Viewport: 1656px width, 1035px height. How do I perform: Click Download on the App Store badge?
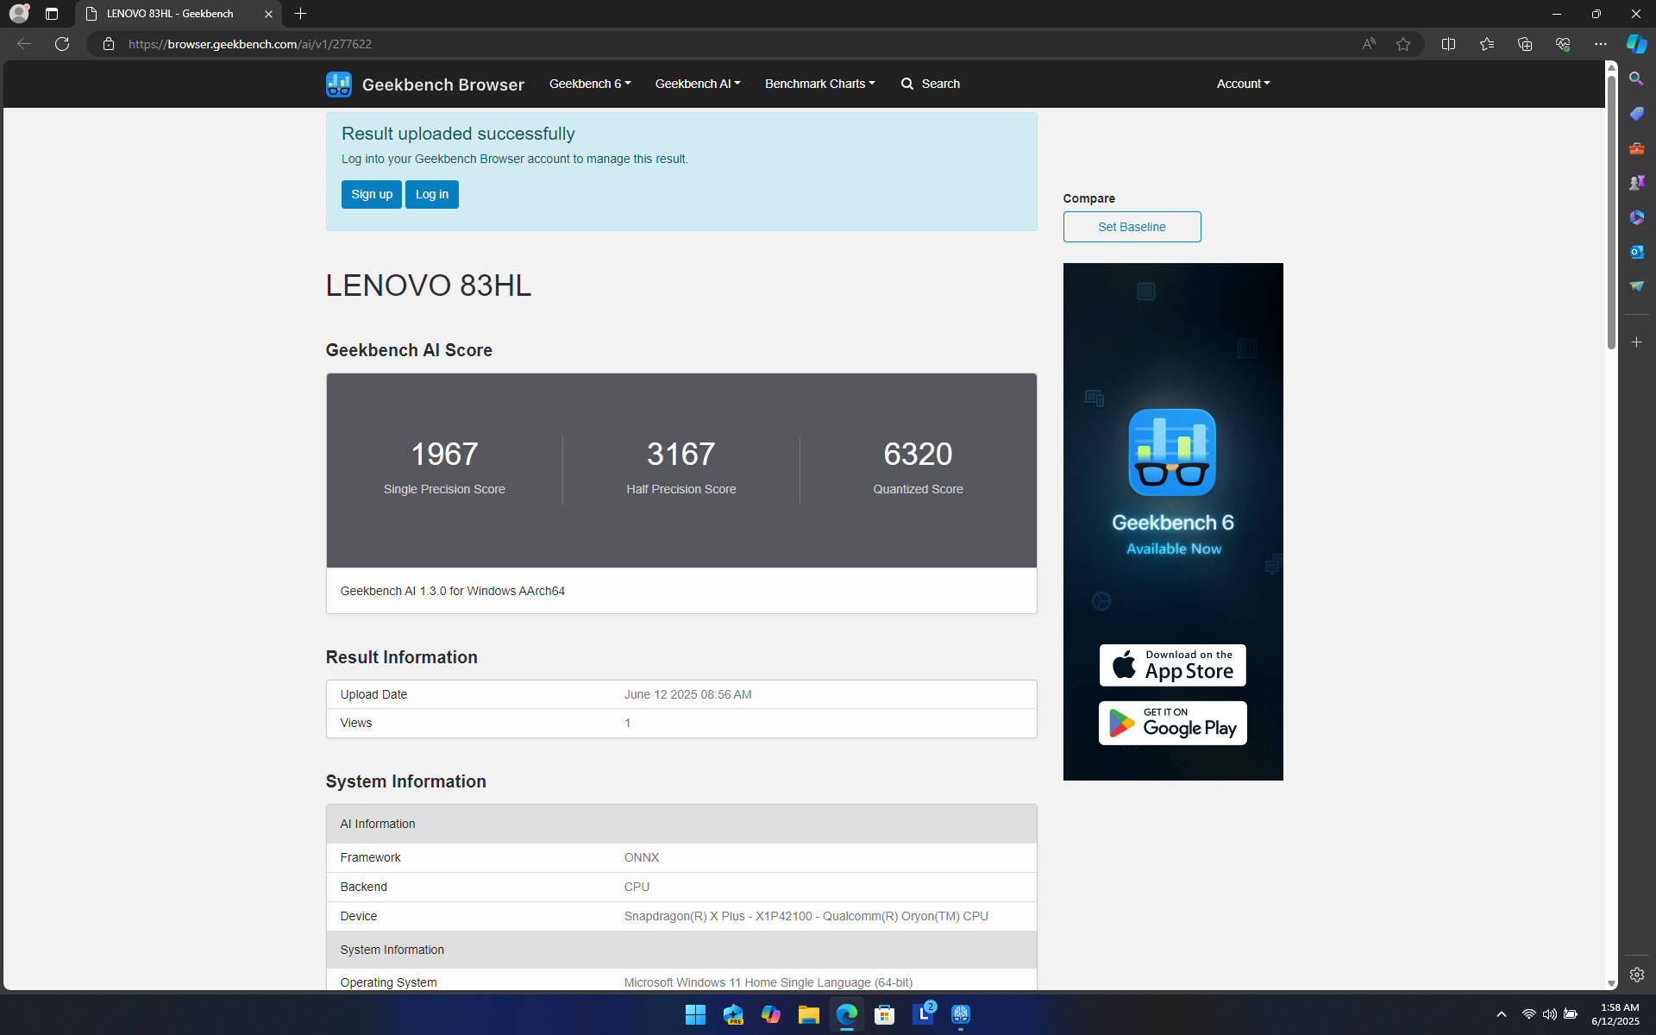(1172, 665)
